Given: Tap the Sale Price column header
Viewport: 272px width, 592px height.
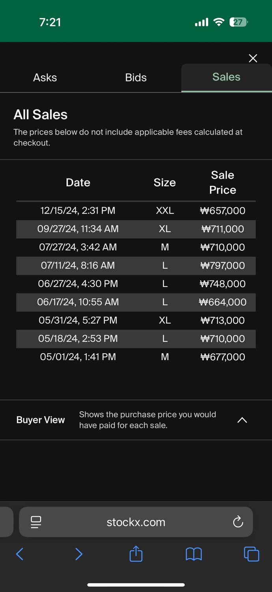Looking at the screenshot, I should point(223,182).
